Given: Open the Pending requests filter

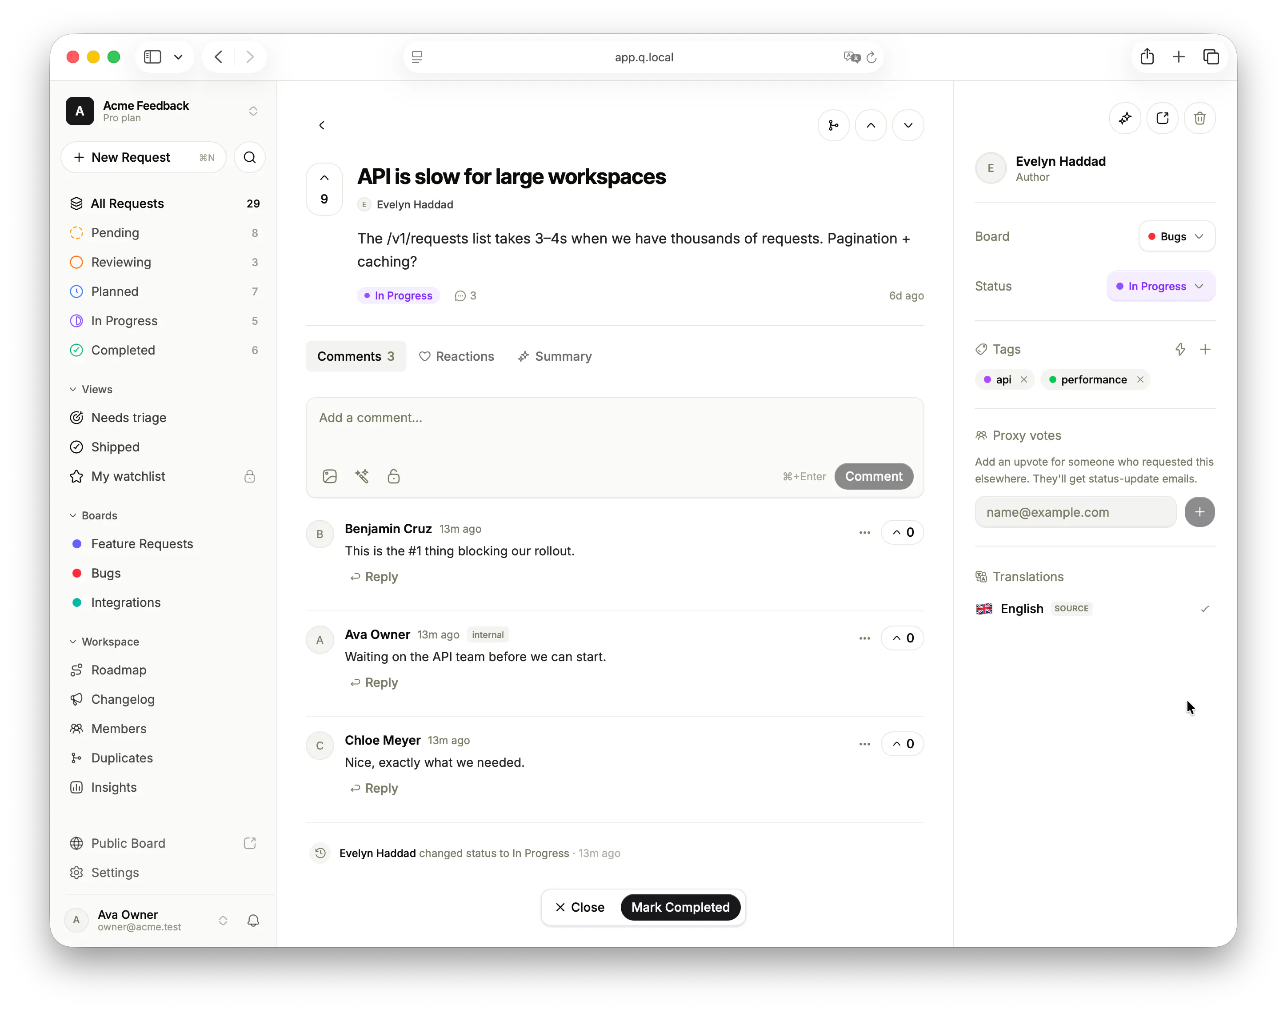Looking at the screenshot, I should pos(164,232).
